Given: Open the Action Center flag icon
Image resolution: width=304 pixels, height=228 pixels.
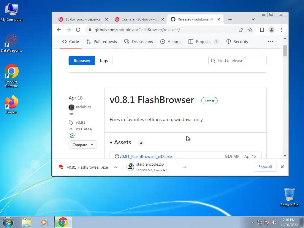Looking at the screenshot, I should point(267,222).
